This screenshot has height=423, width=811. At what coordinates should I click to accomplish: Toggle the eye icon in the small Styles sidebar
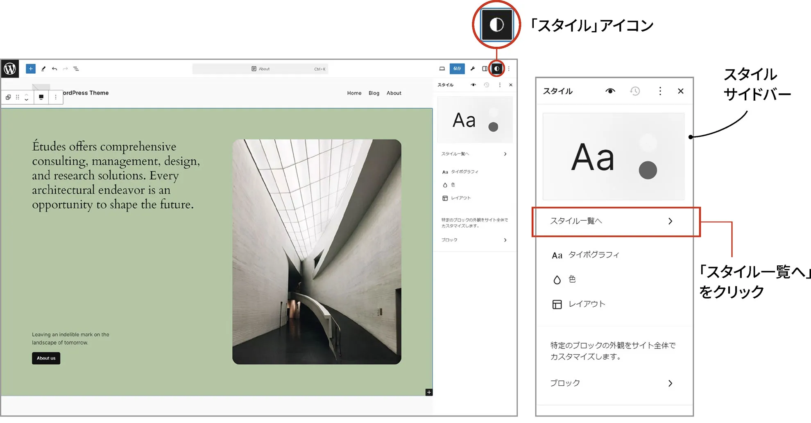pyautogui.click(x=473, y=85)
